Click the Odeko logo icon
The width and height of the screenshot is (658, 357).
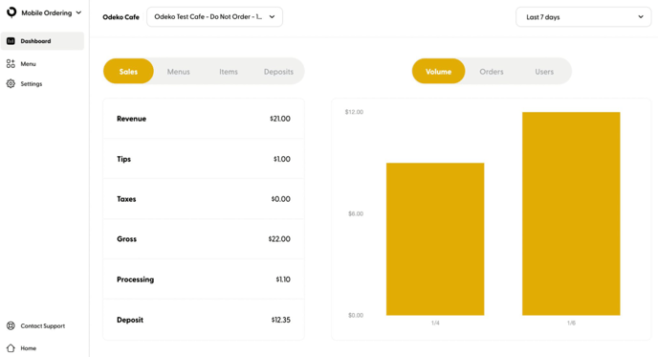tap(11, 12)
